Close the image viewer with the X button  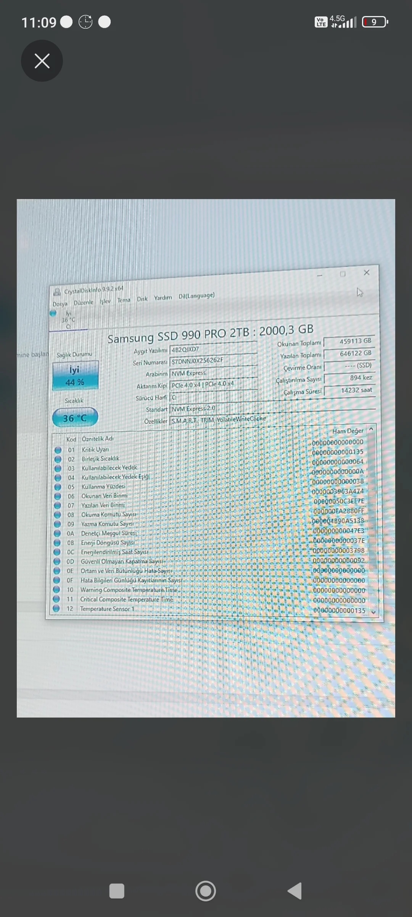42,61
